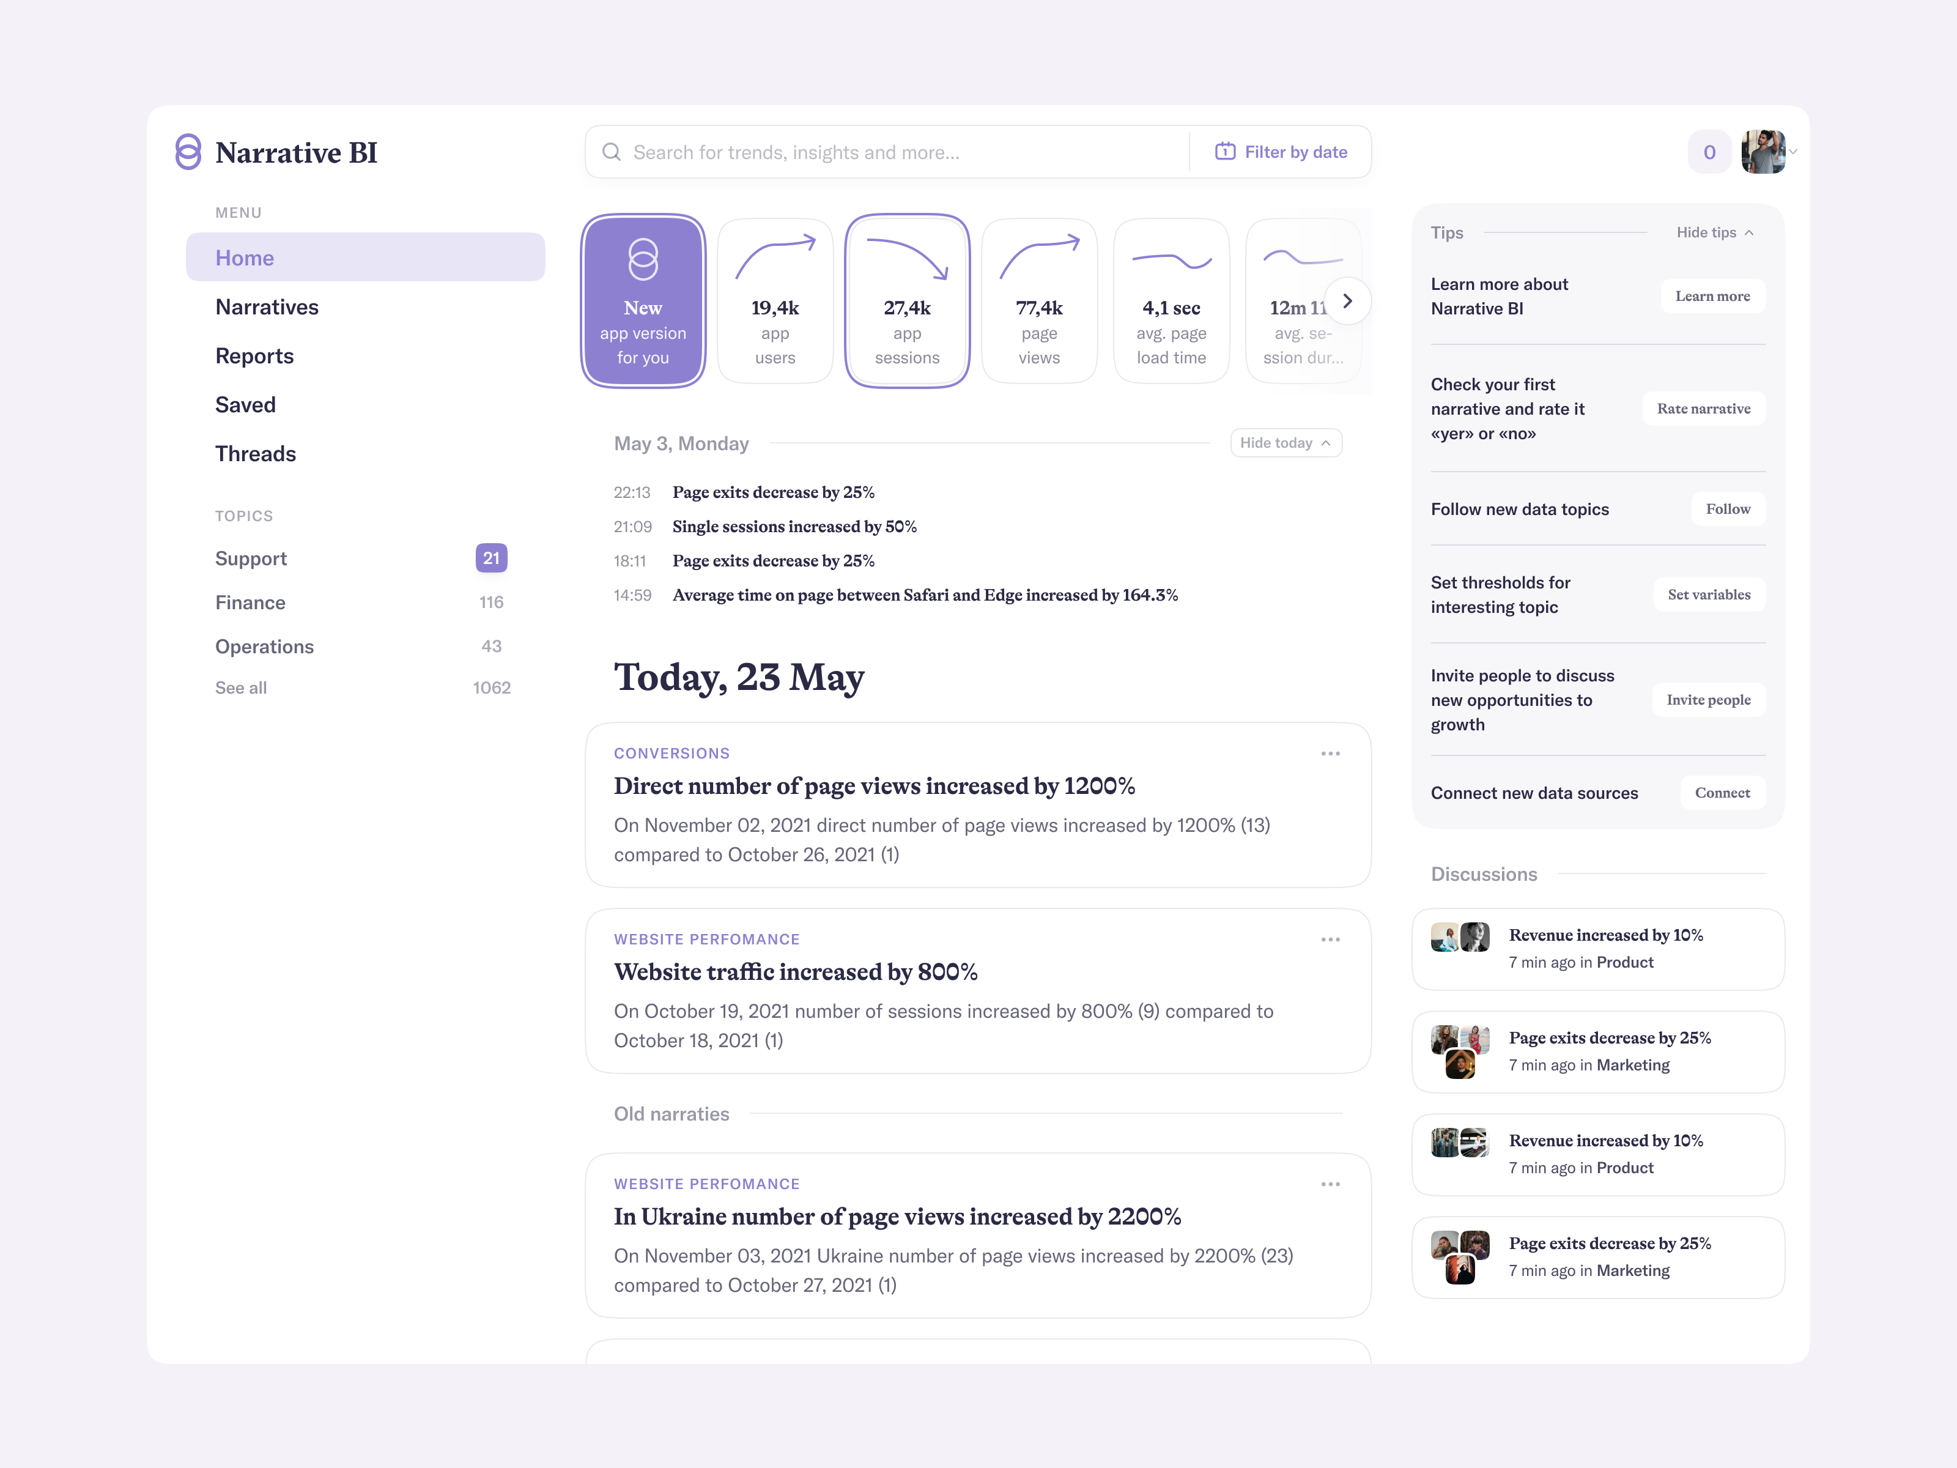
Task: Click the calendar icon in Filter by date
Action: pyautogui.click(x=1224, y=151)
